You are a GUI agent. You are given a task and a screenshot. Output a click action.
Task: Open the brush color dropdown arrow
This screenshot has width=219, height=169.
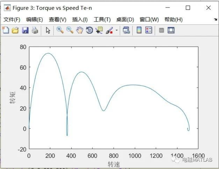pyautogui.click(x=116, y=30)
